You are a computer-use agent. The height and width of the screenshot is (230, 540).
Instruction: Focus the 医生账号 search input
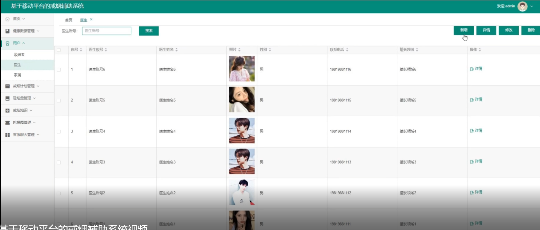pyautogui.click(x=106, y=31)
